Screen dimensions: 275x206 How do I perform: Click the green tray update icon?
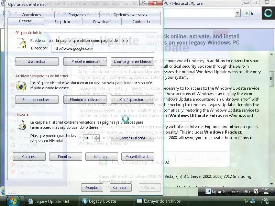click(x=246, y=201)
